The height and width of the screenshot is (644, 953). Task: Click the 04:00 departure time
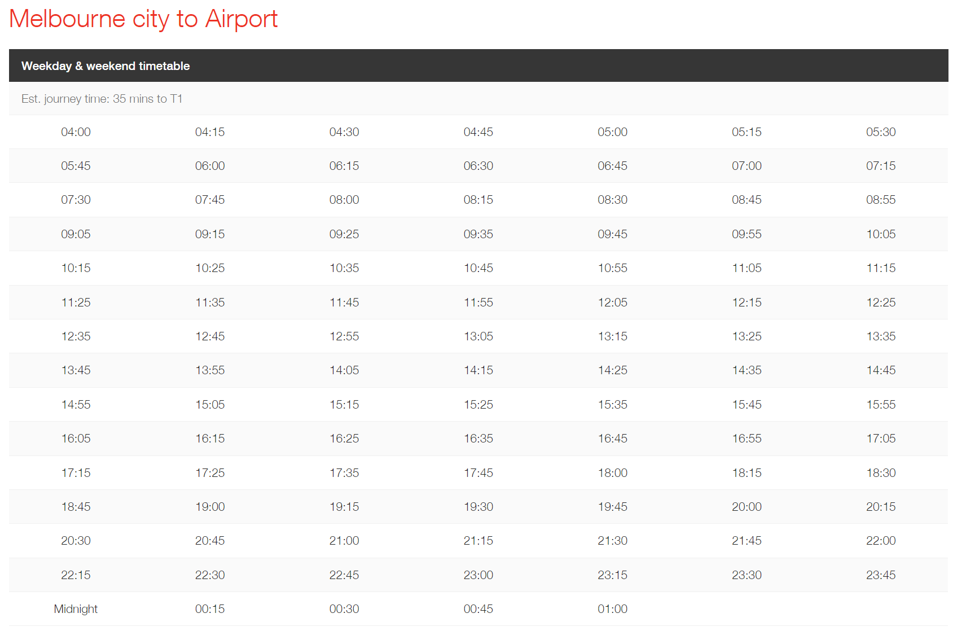point(76,132)
